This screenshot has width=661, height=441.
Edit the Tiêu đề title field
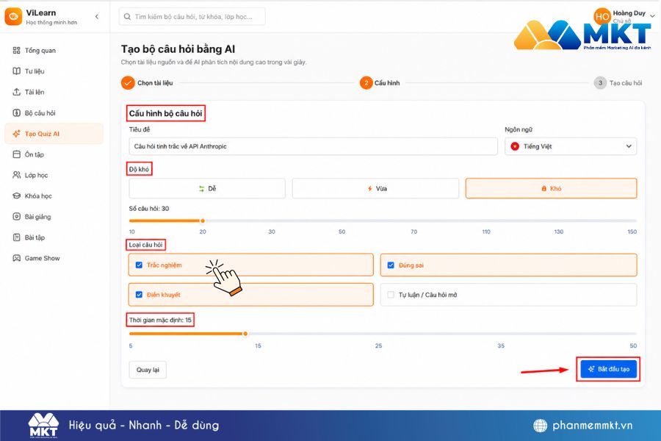313,146
